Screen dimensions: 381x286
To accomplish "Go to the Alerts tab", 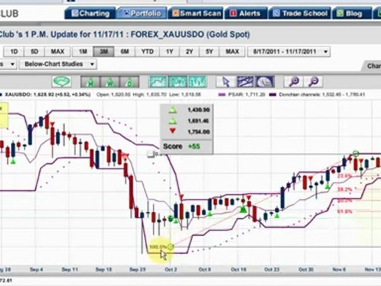I will click(246, 14).
